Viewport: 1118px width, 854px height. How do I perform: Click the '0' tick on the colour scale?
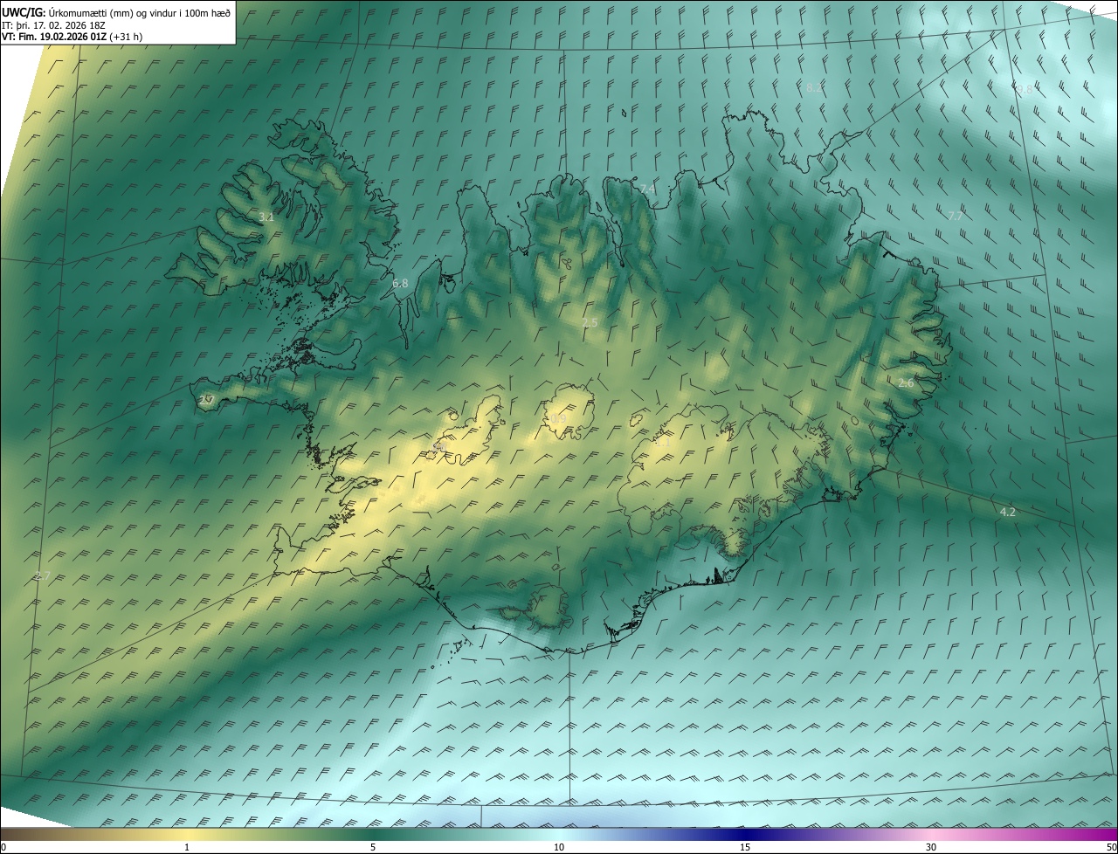pos(3,847)
